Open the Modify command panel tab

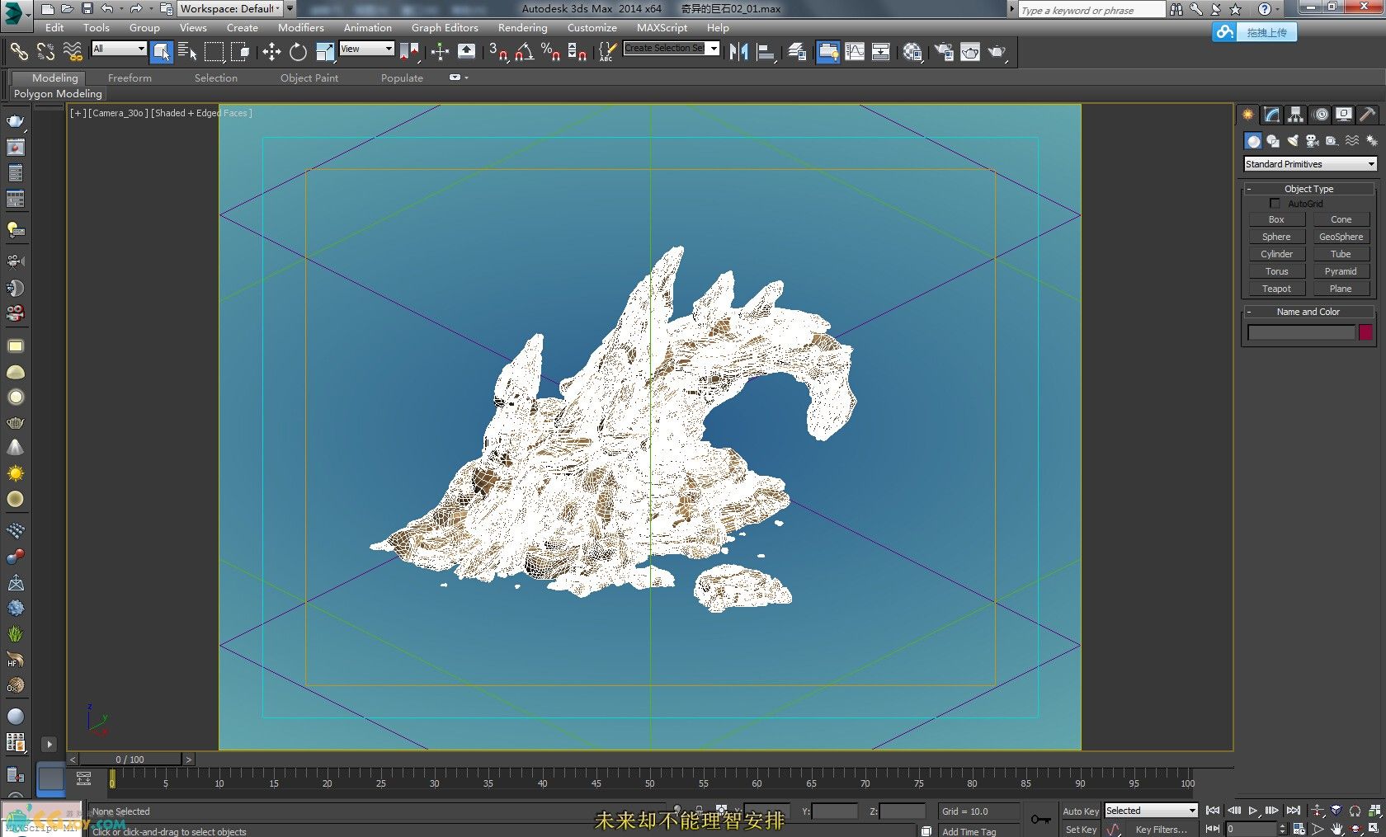click(1271, 115)
